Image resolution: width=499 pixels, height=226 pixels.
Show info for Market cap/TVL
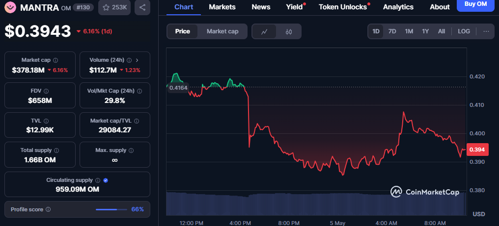(x=137, y=121)
